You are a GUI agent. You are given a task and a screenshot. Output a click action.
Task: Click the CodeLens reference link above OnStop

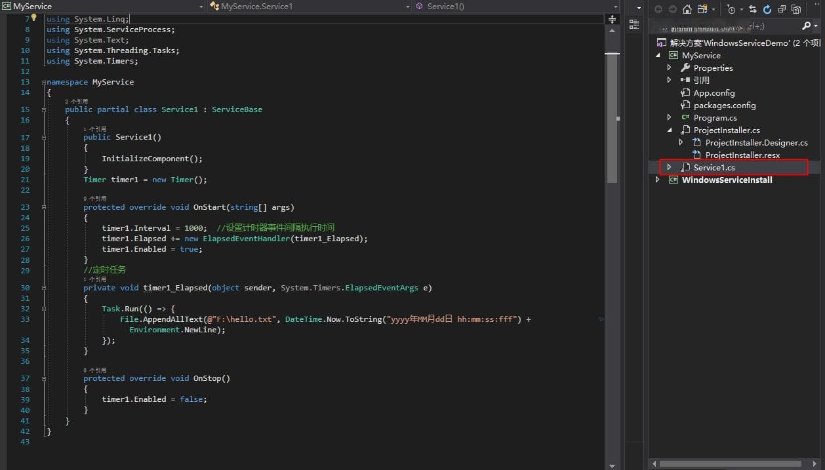click(x=94, y=370)
